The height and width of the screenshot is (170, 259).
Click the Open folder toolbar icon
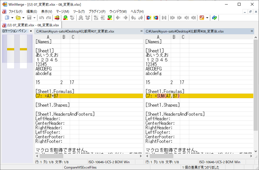[18, 18]
